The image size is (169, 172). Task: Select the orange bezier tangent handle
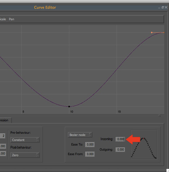(x=152, y=32)
